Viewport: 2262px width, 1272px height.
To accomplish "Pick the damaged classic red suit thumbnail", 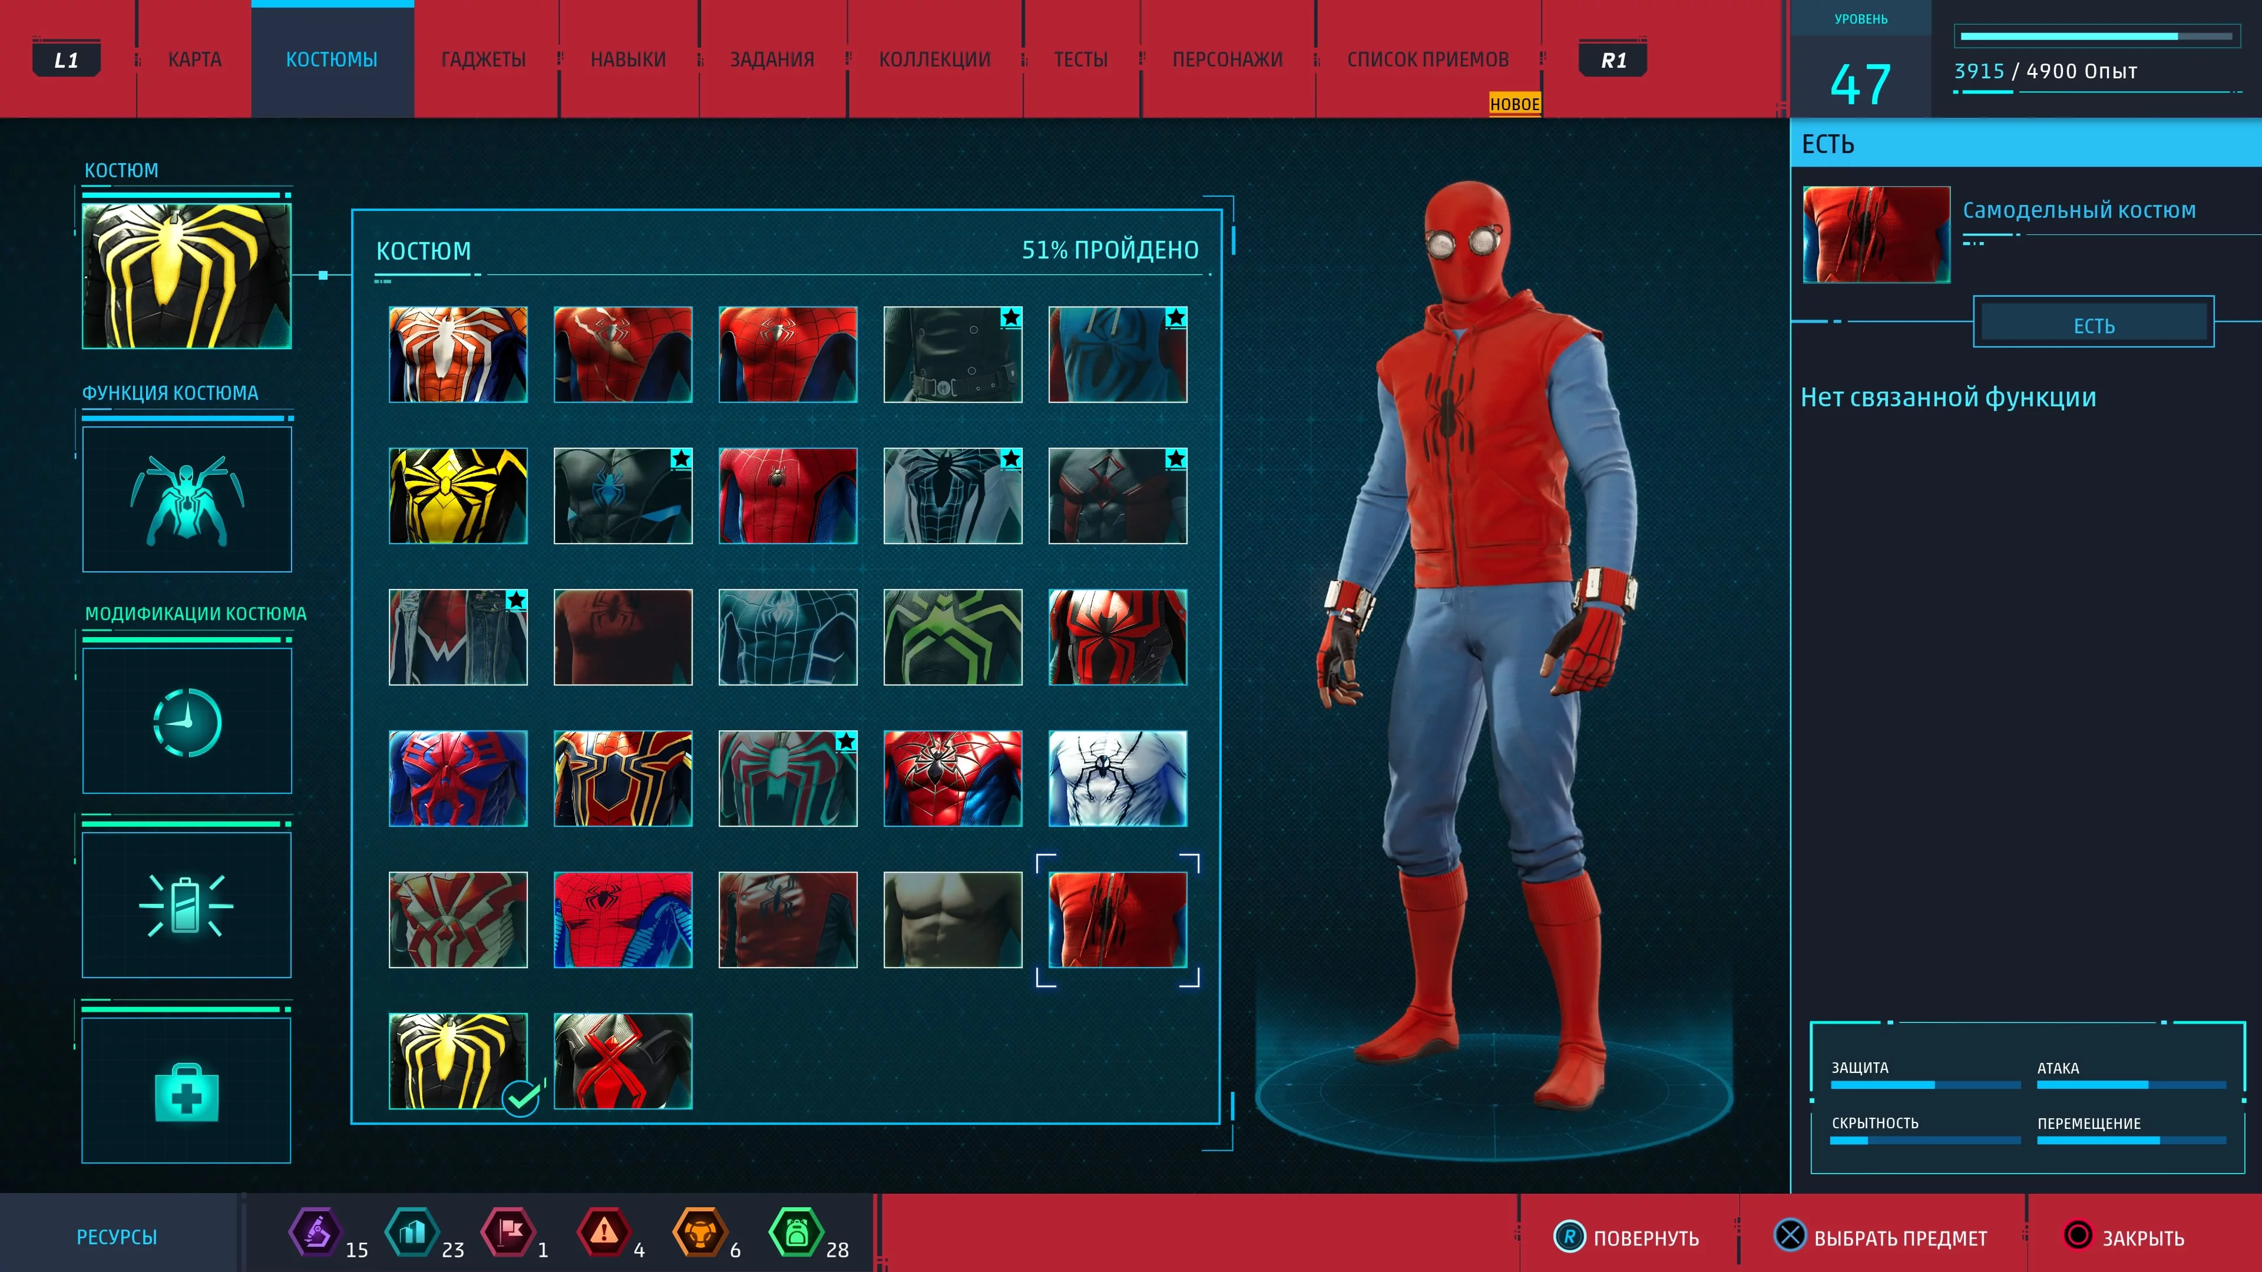I will [623, 355].
